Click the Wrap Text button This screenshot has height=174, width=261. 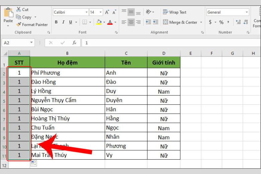[x=174, y=12]
